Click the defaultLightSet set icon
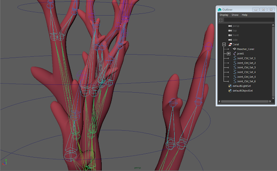The height and width of the screenshot is (171, 277). click(x=230, y=86)
